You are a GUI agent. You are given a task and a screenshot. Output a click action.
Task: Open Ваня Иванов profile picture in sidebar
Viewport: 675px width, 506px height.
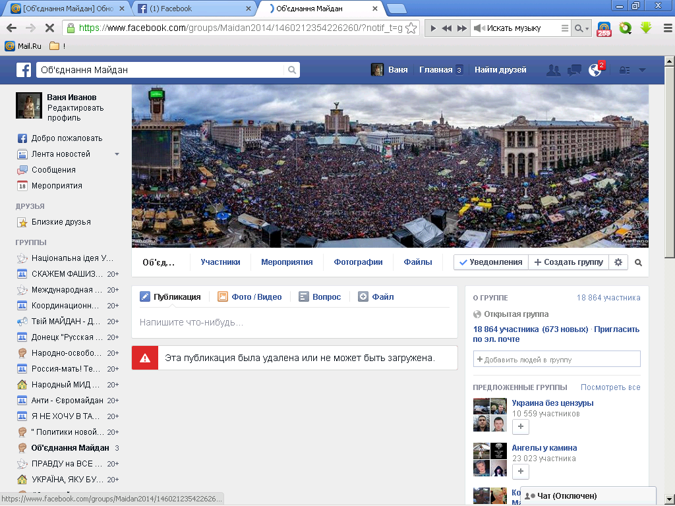(29, 105)
